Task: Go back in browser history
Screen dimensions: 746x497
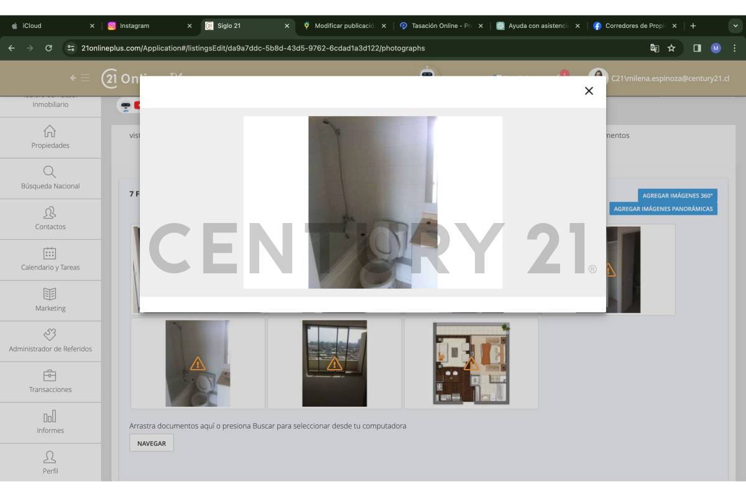Action: click(11, 48)
